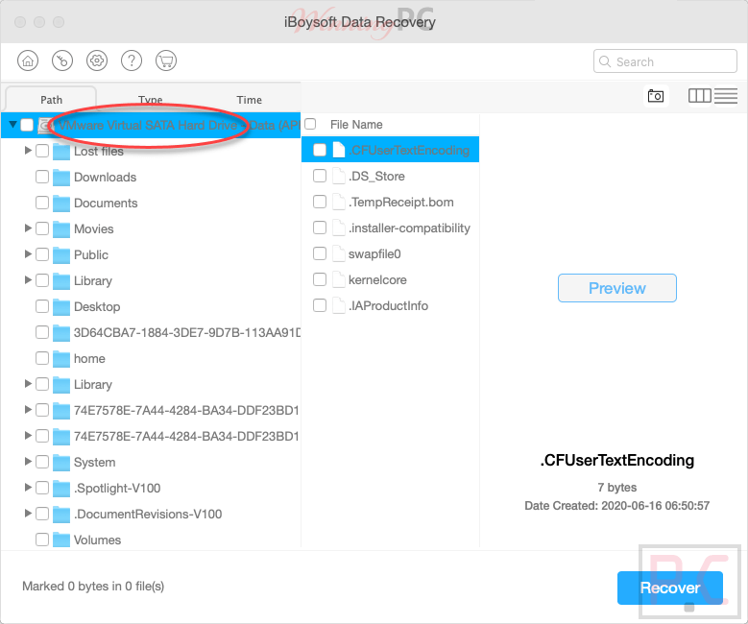The height and width of the screenshot is (624, 748).
Task: Check the swapfile0 file checkbox
Action: click(320, 253)
